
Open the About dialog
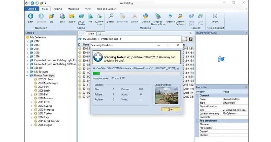click(x=215, y=18)
